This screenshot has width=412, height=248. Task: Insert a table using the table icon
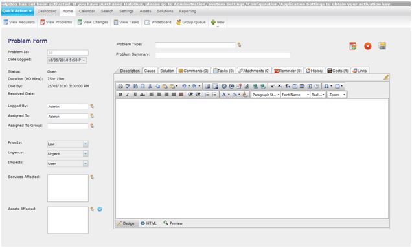[338, 86]
